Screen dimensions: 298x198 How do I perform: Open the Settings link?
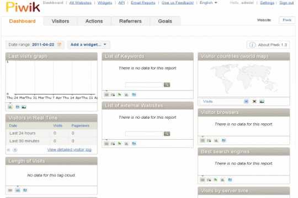point(267,3)
